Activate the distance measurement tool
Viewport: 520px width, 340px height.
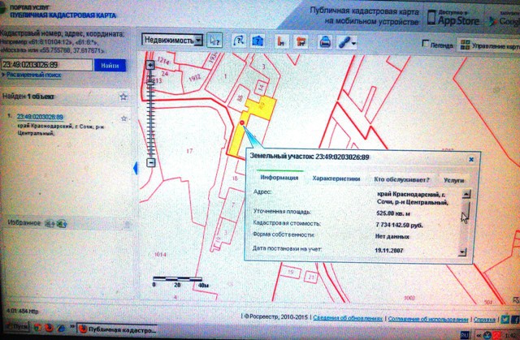tap(240, 40)
